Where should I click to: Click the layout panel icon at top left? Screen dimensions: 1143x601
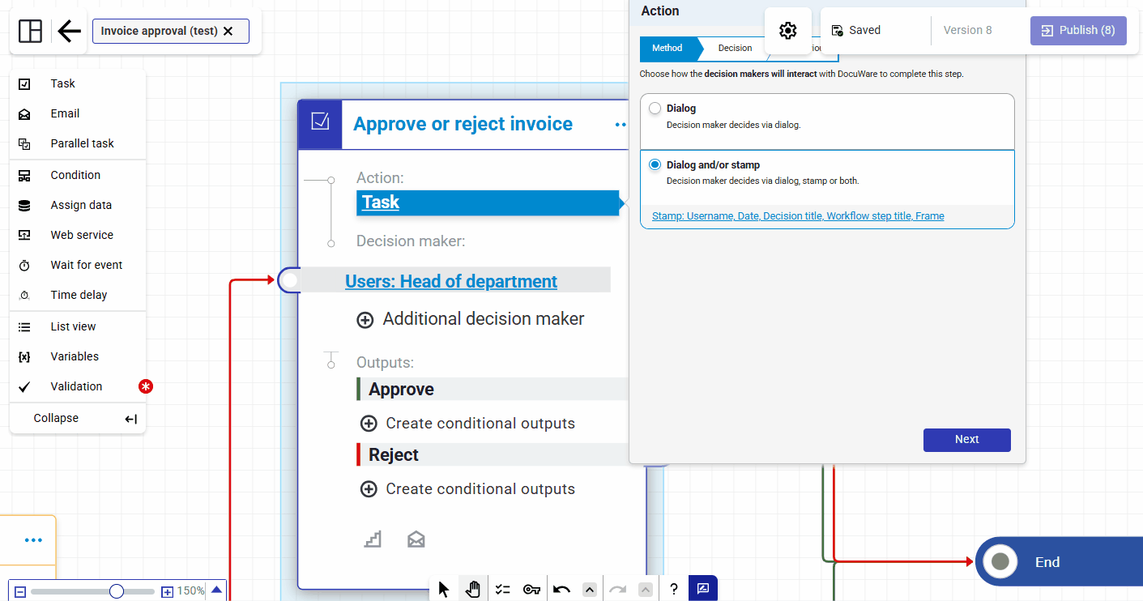(30, 32)
